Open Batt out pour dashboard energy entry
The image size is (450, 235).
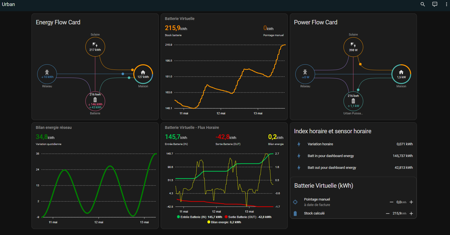[x=332, y=168]
